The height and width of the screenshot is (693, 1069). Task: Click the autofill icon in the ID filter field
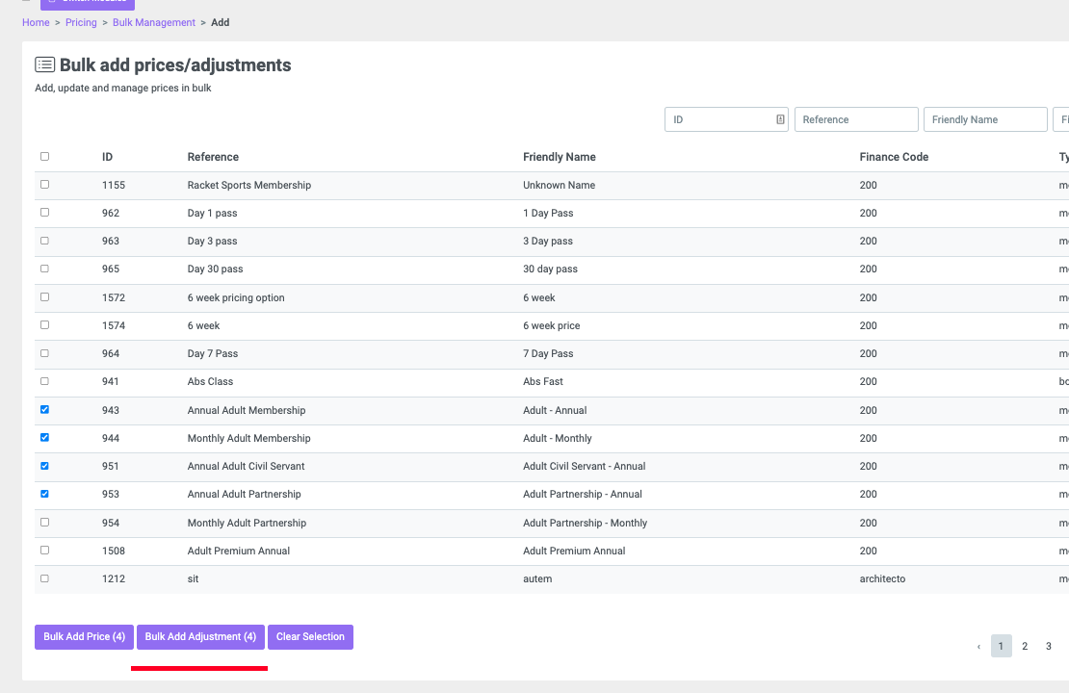point(780,119)
